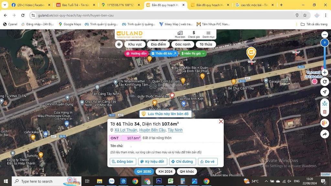
Task: Open the Huyện Bến Cầu link
Action: point(153,130)
